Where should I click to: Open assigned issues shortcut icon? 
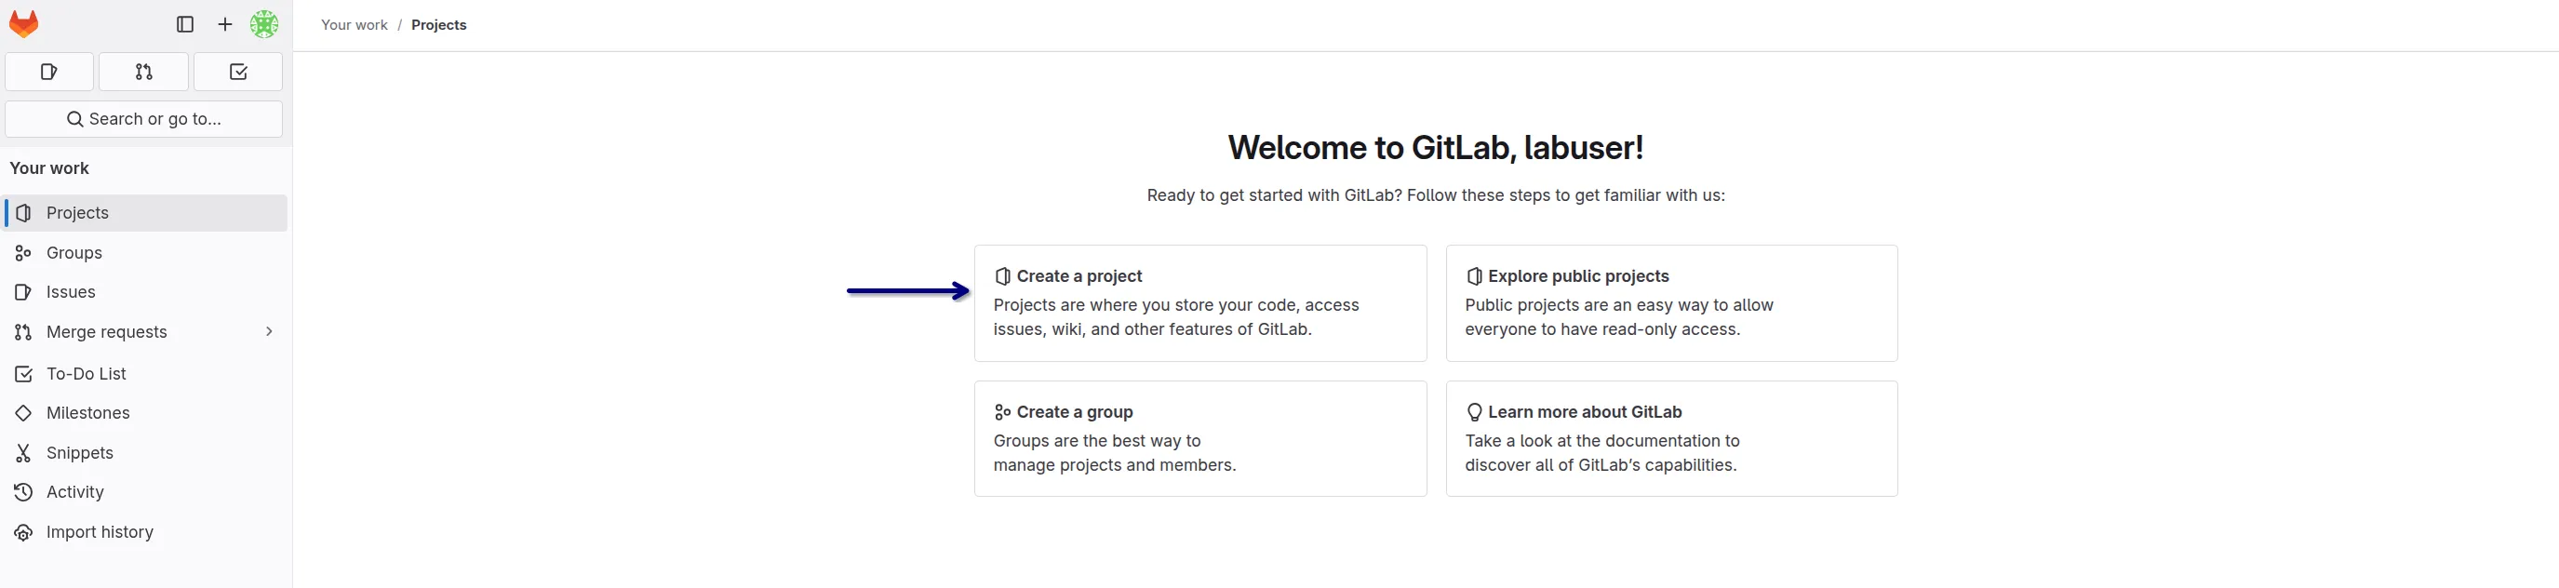48,71
